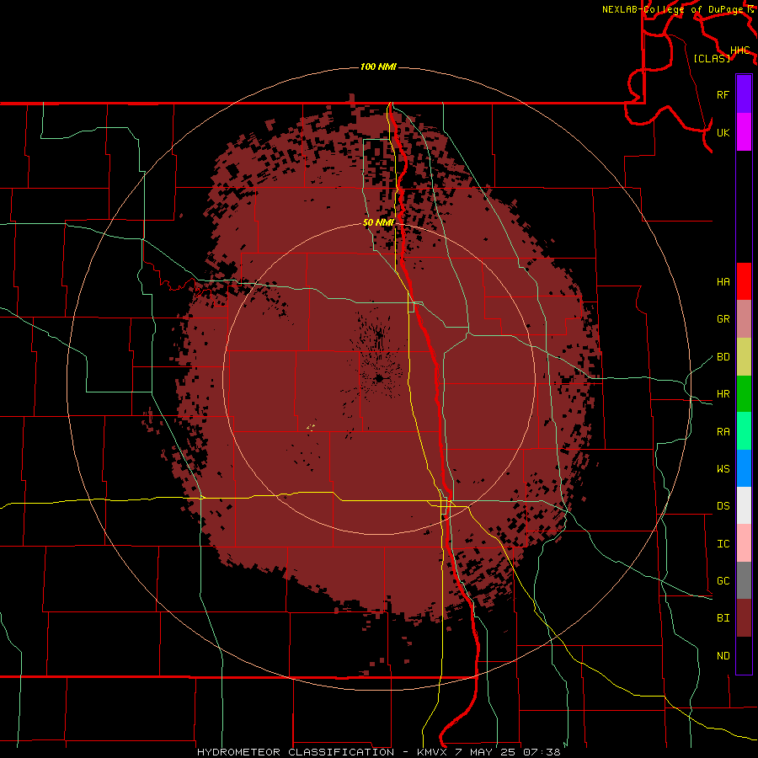758x758 pixels.
Task: Click the BD legend label
Action: 723,357
